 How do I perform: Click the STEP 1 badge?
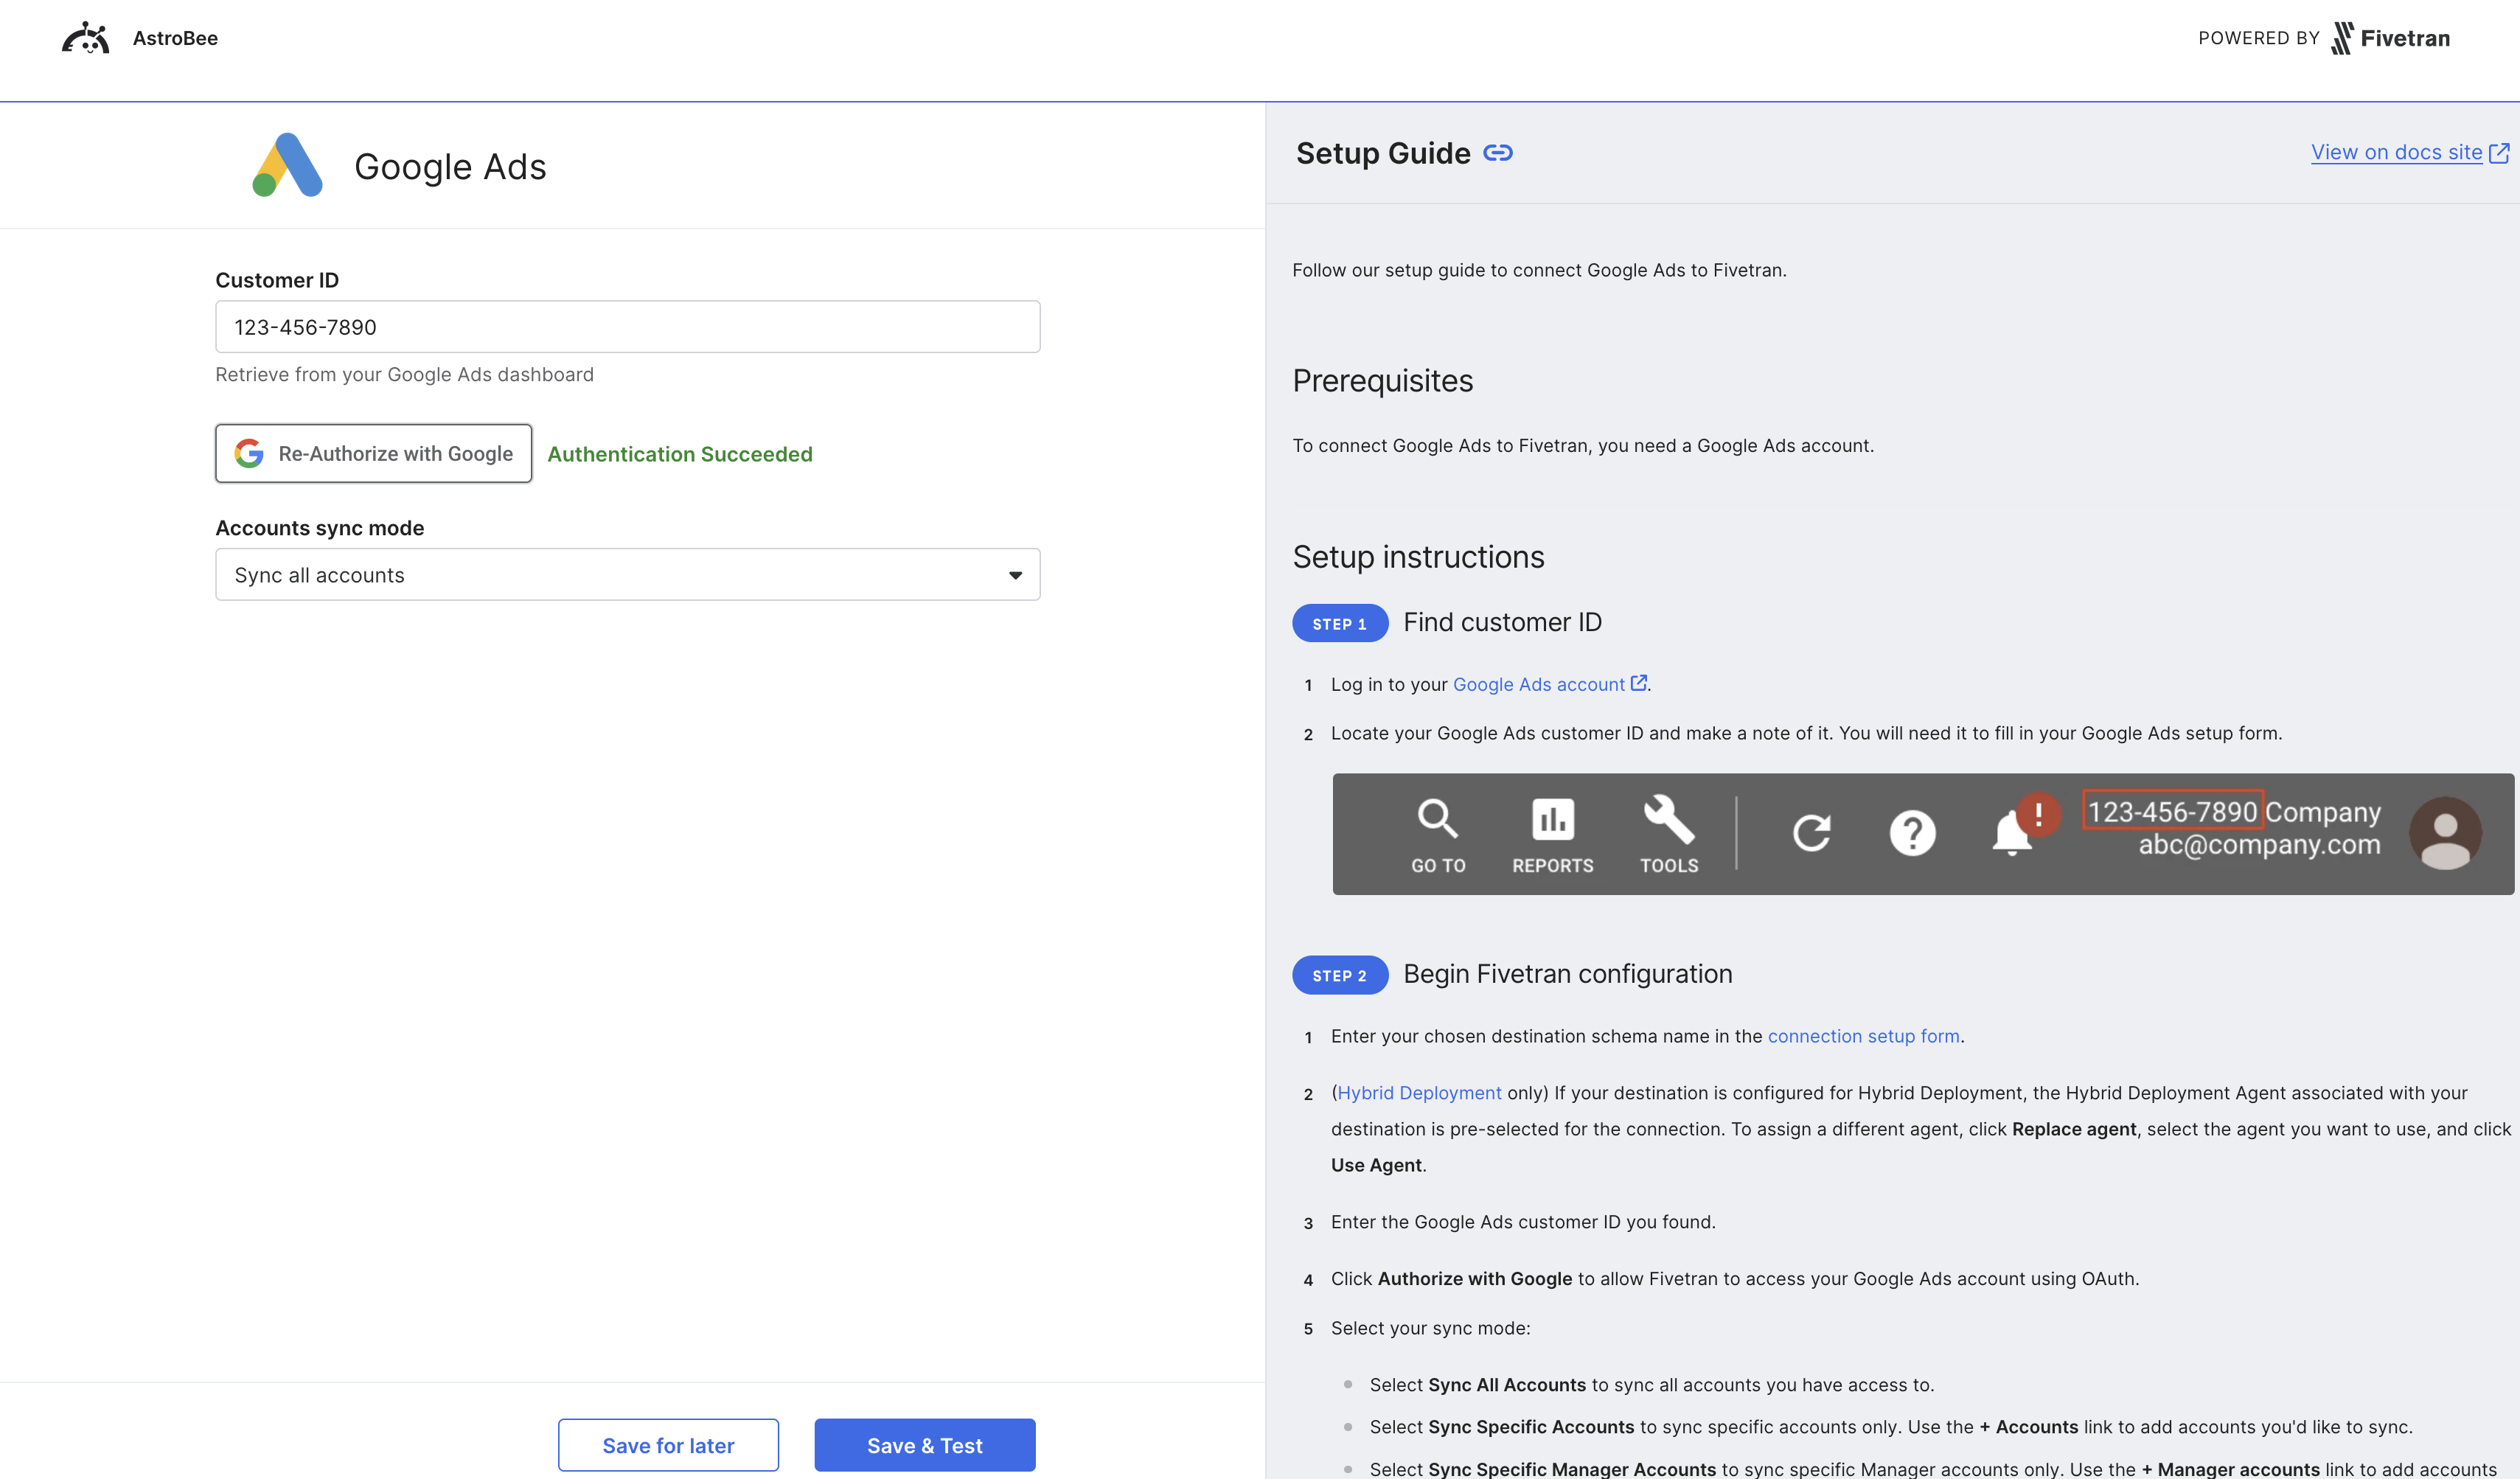[x=1340, y=622]
